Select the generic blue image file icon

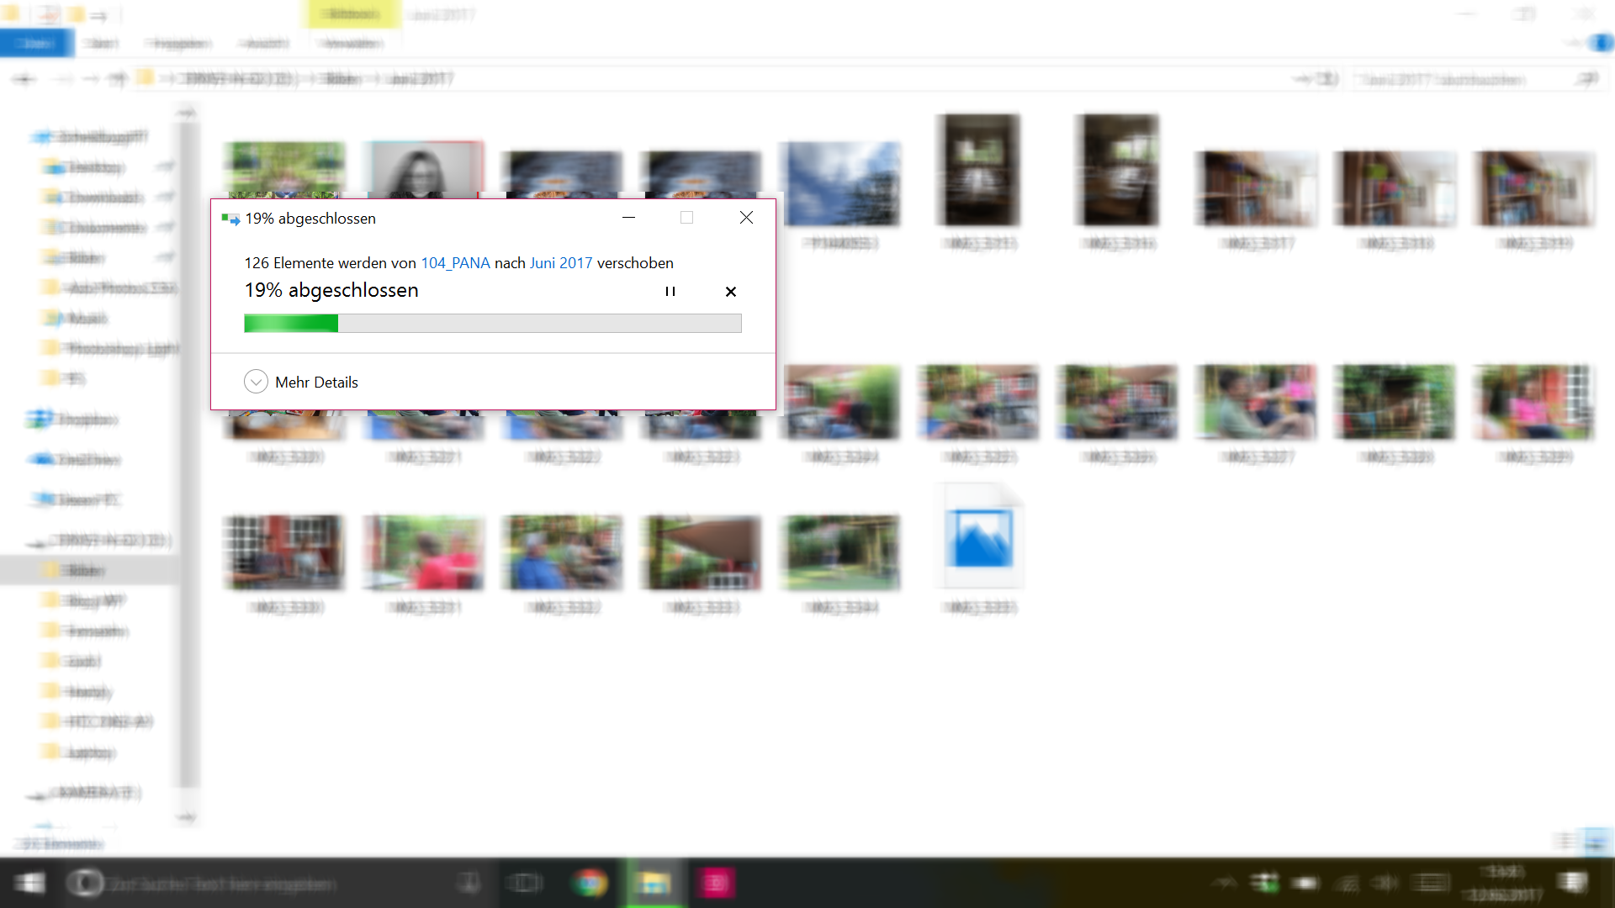tap(979, 539)
